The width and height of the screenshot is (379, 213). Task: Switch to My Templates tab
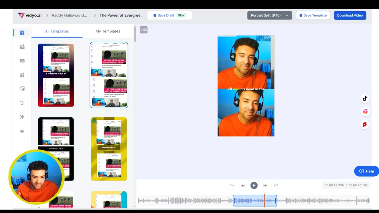(108, 31)
